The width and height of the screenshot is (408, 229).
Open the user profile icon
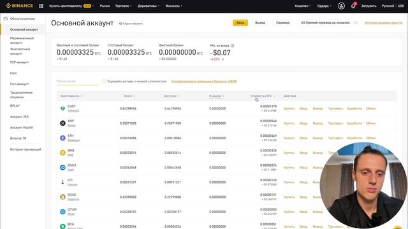coord(341,6)
